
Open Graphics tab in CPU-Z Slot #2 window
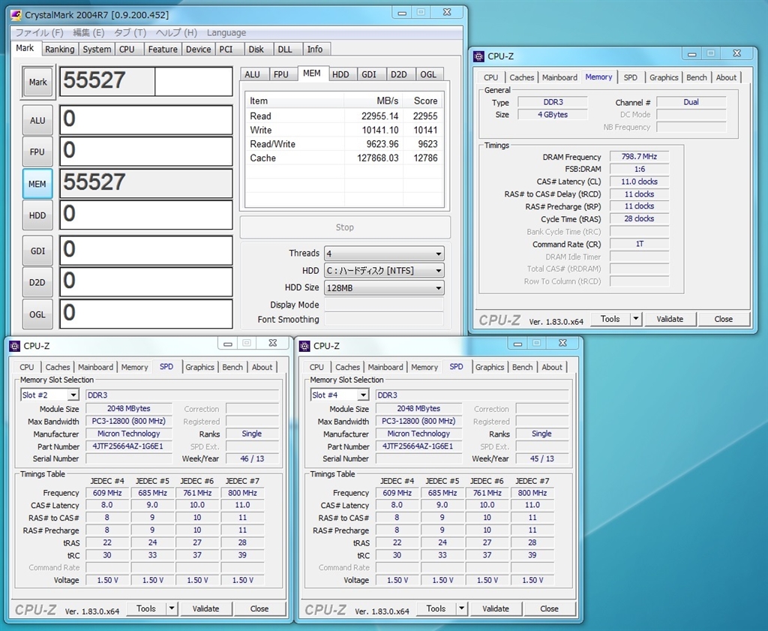199,367
